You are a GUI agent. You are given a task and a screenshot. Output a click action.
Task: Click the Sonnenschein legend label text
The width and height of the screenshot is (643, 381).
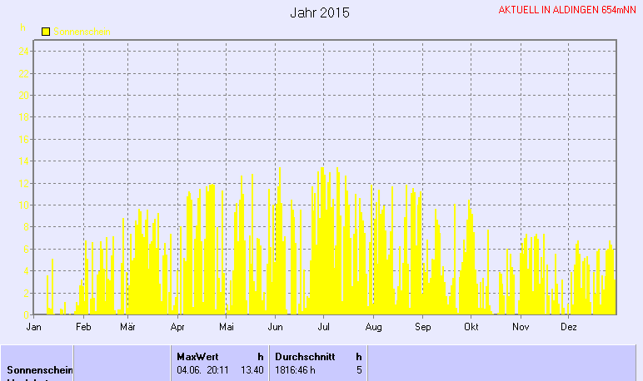pos(86,32)
